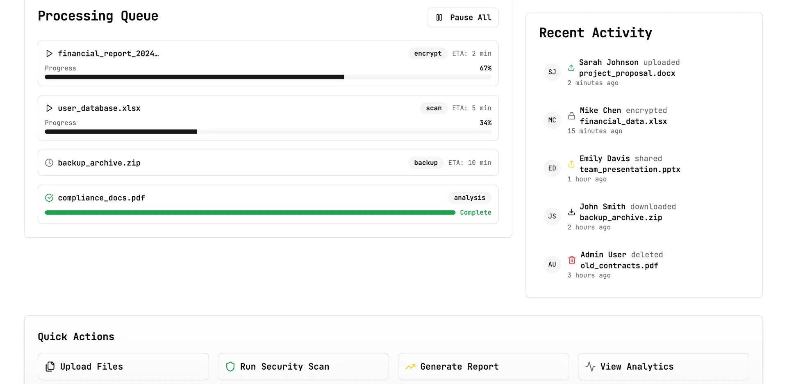
Task: Click the play icon next to user_database.xlsx
Action: pos(49,108)
